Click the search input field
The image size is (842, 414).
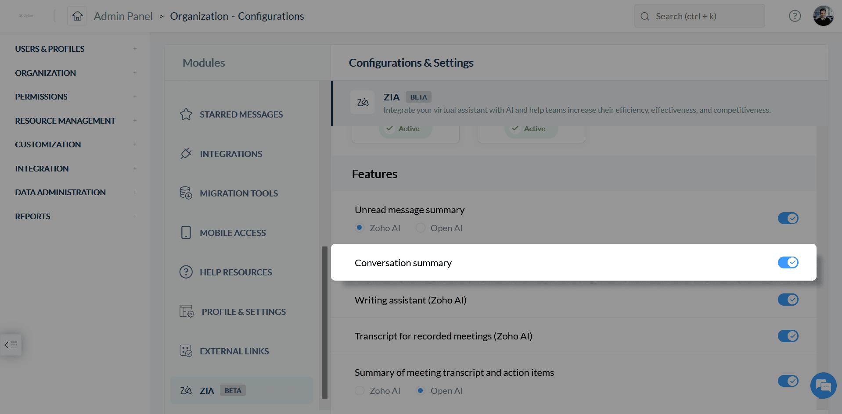pos(702,16)
